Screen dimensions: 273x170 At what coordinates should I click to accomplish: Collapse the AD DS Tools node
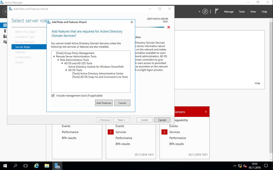pos(66,70)
